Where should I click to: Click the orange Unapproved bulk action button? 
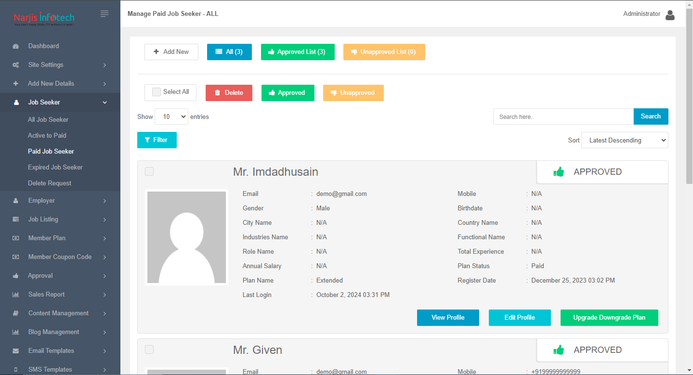pyautogui.click(x=353, y=93)
